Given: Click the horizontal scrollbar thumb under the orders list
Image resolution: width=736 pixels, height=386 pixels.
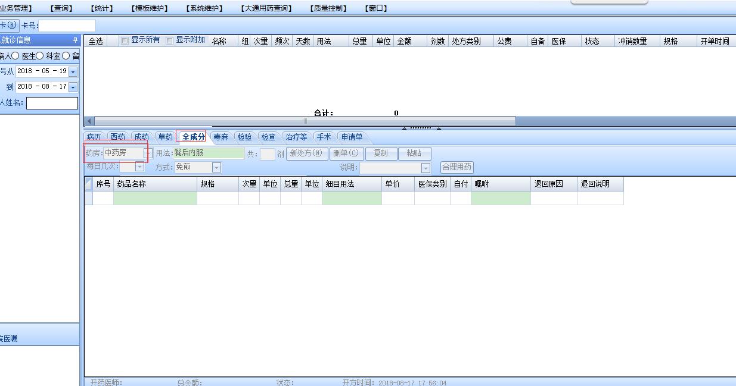Looking at the screenshot, I should [x=304, y=121].
